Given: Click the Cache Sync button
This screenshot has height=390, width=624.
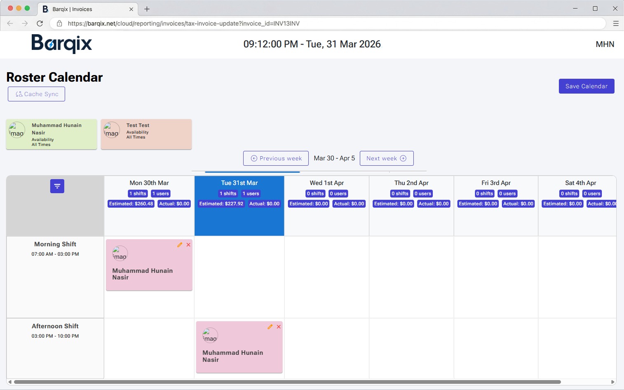Looking at the screenshot, I should pos(37,94).
